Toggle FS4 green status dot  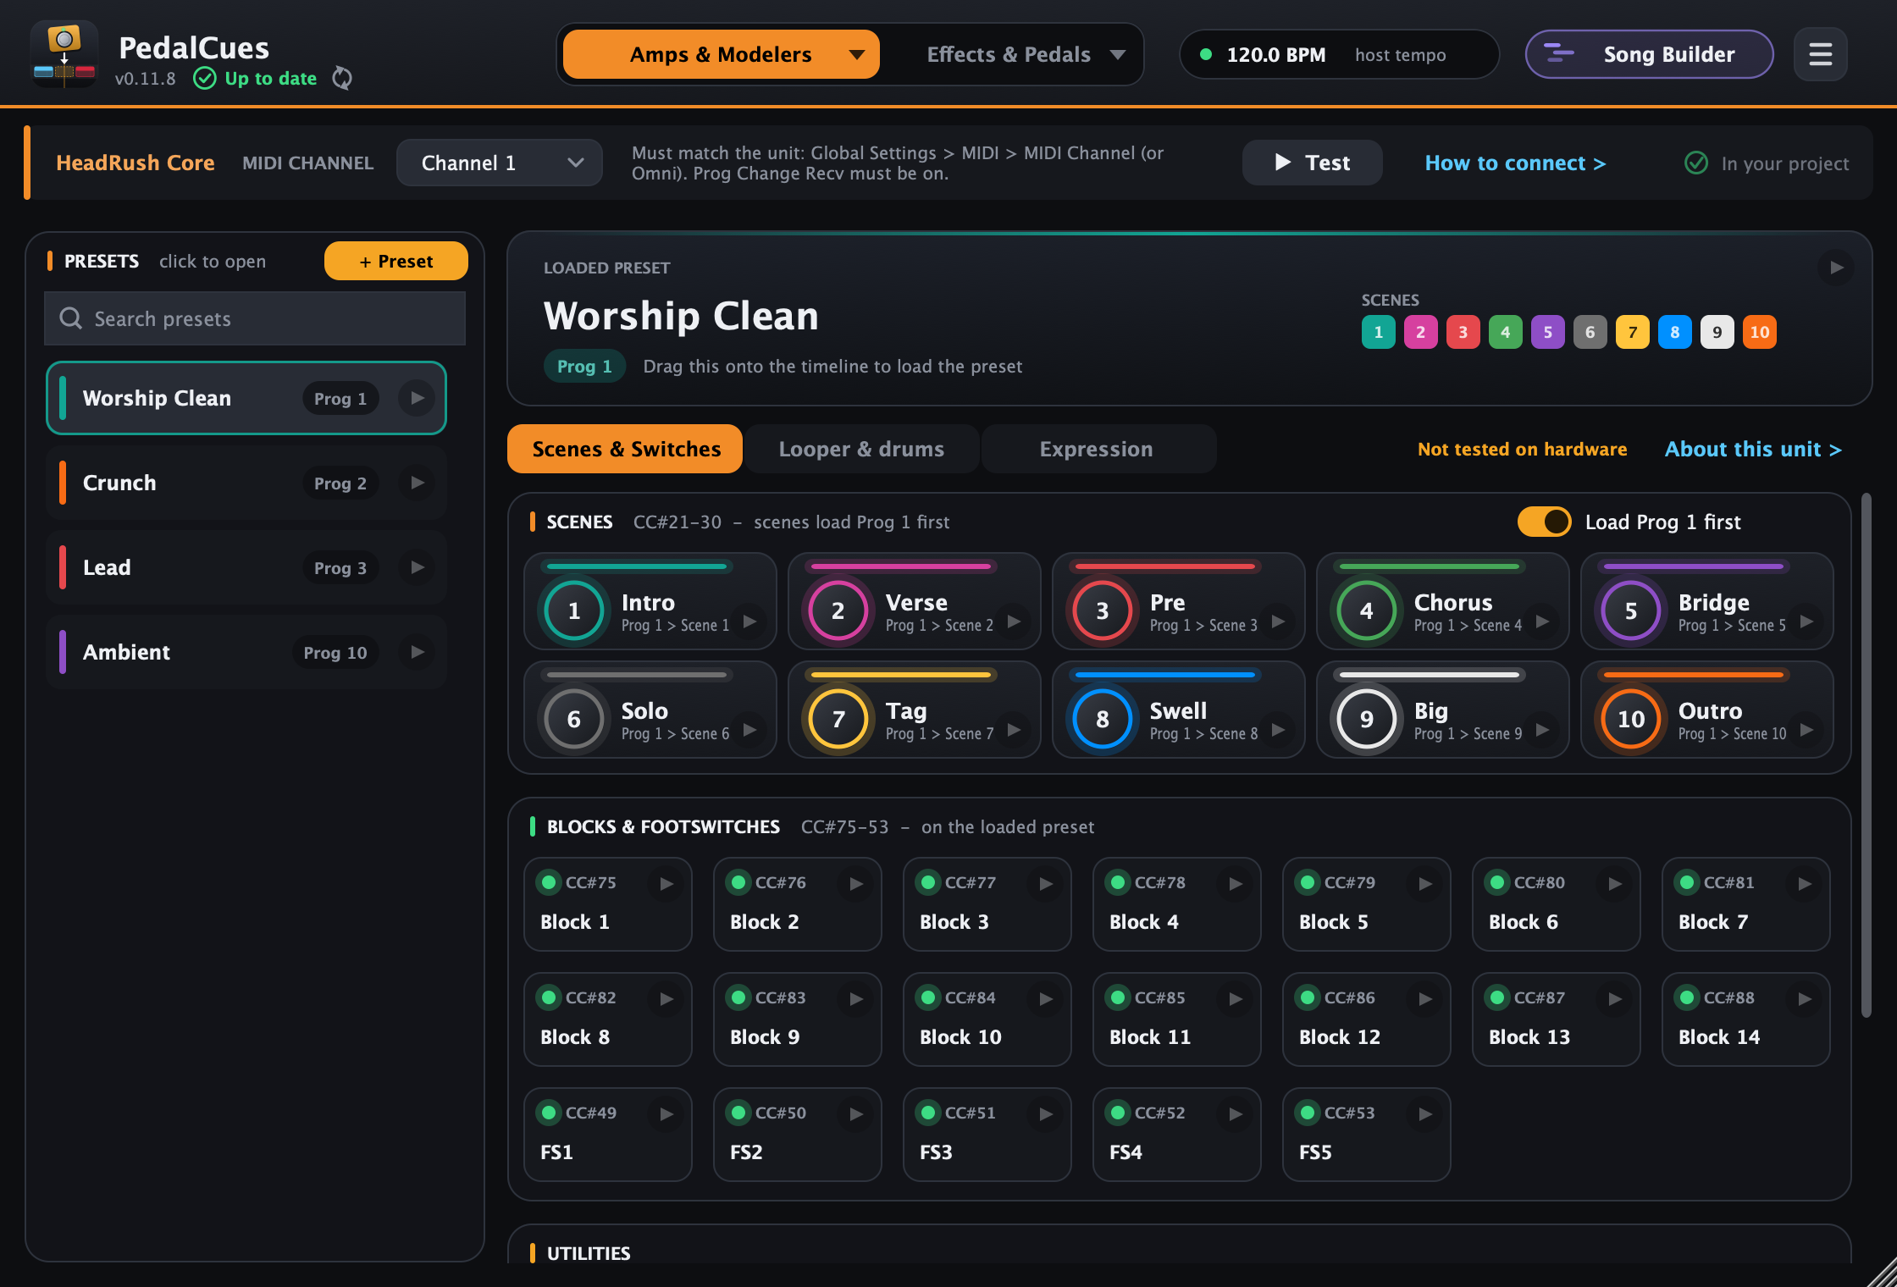pyautogui.click(x=1118, y=1113)
